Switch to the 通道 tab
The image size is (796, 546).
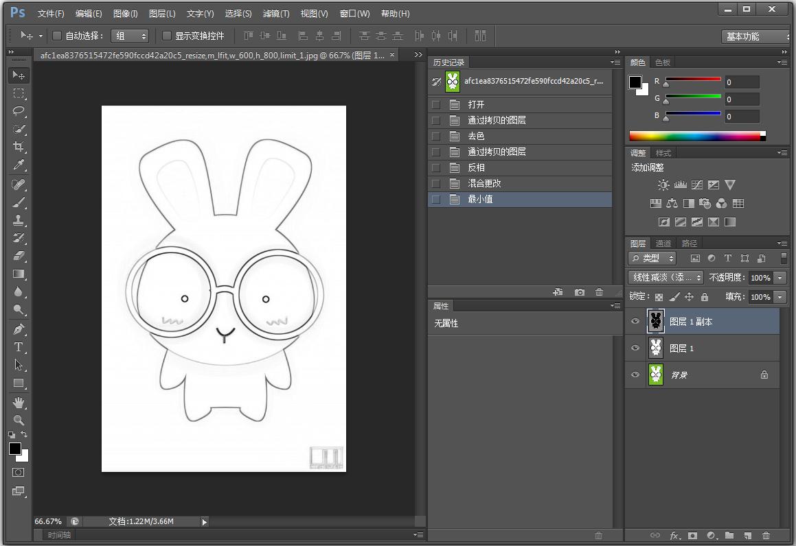point(663,244)
